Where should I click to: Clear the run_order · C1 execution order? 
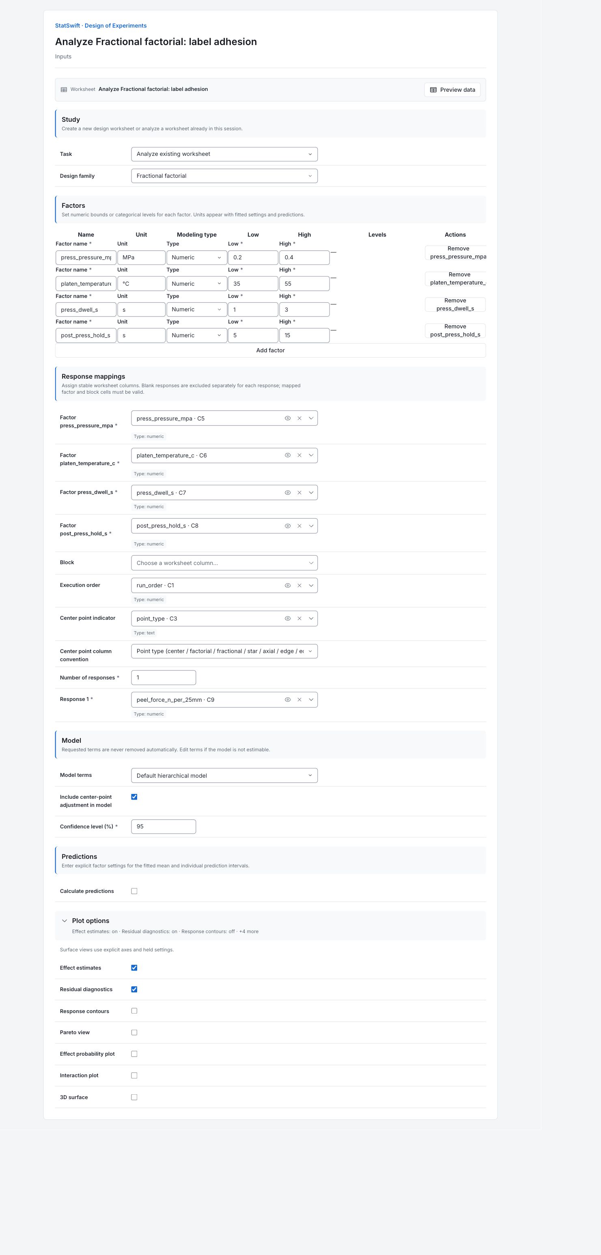299,585
